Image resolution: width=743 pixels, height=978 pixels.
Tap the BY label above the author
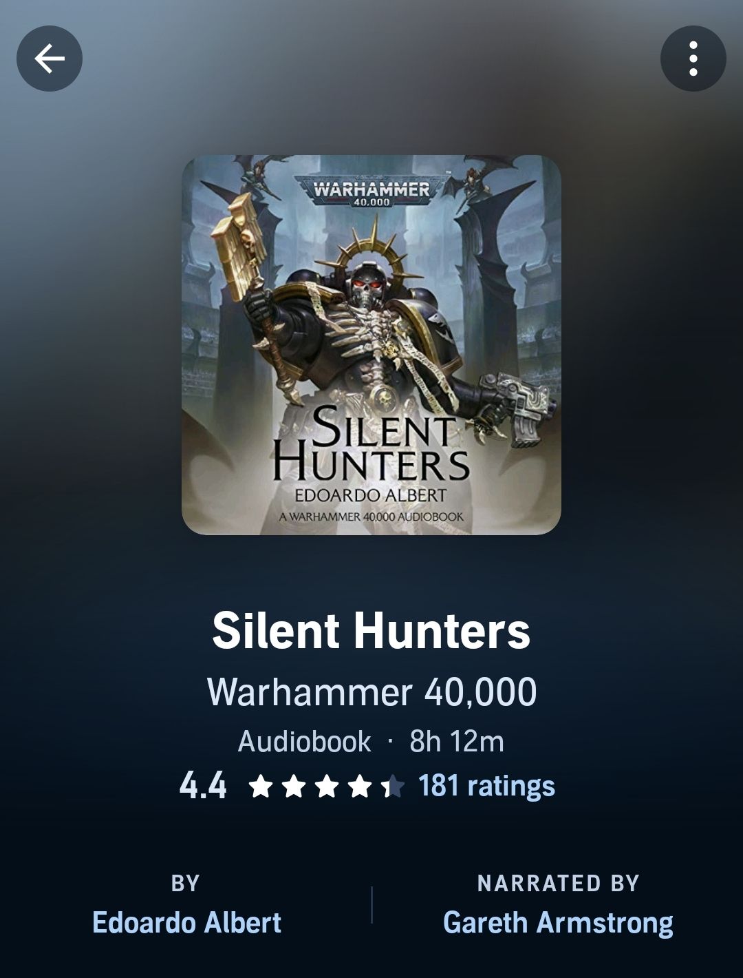(x=186, y=883)
